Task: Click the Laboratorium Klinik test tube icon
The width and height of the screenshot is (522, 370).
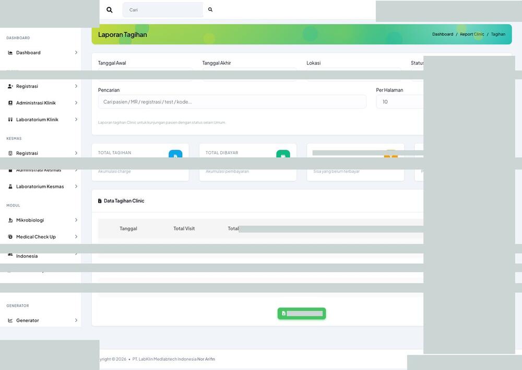Action: [10, 120]
